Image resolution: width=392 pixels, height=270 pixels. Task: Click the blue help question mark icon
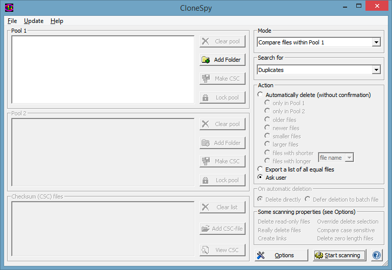point(377,255)
